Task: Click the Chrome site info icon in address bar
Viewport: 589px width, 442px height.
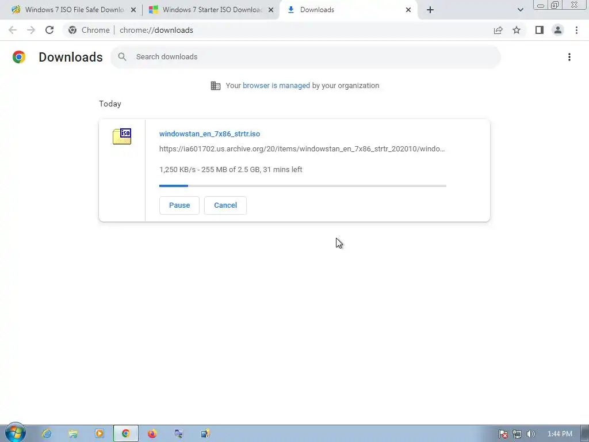Action: (x=72, y=30)
